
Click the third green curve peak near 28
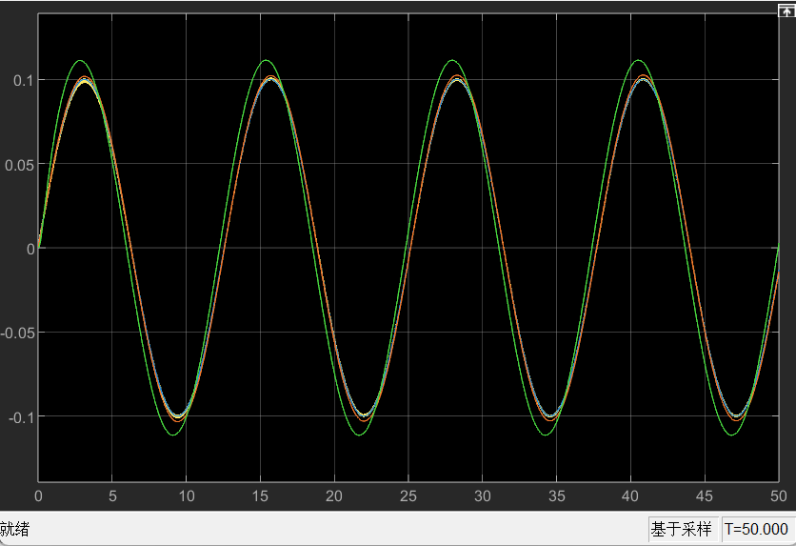453,60
